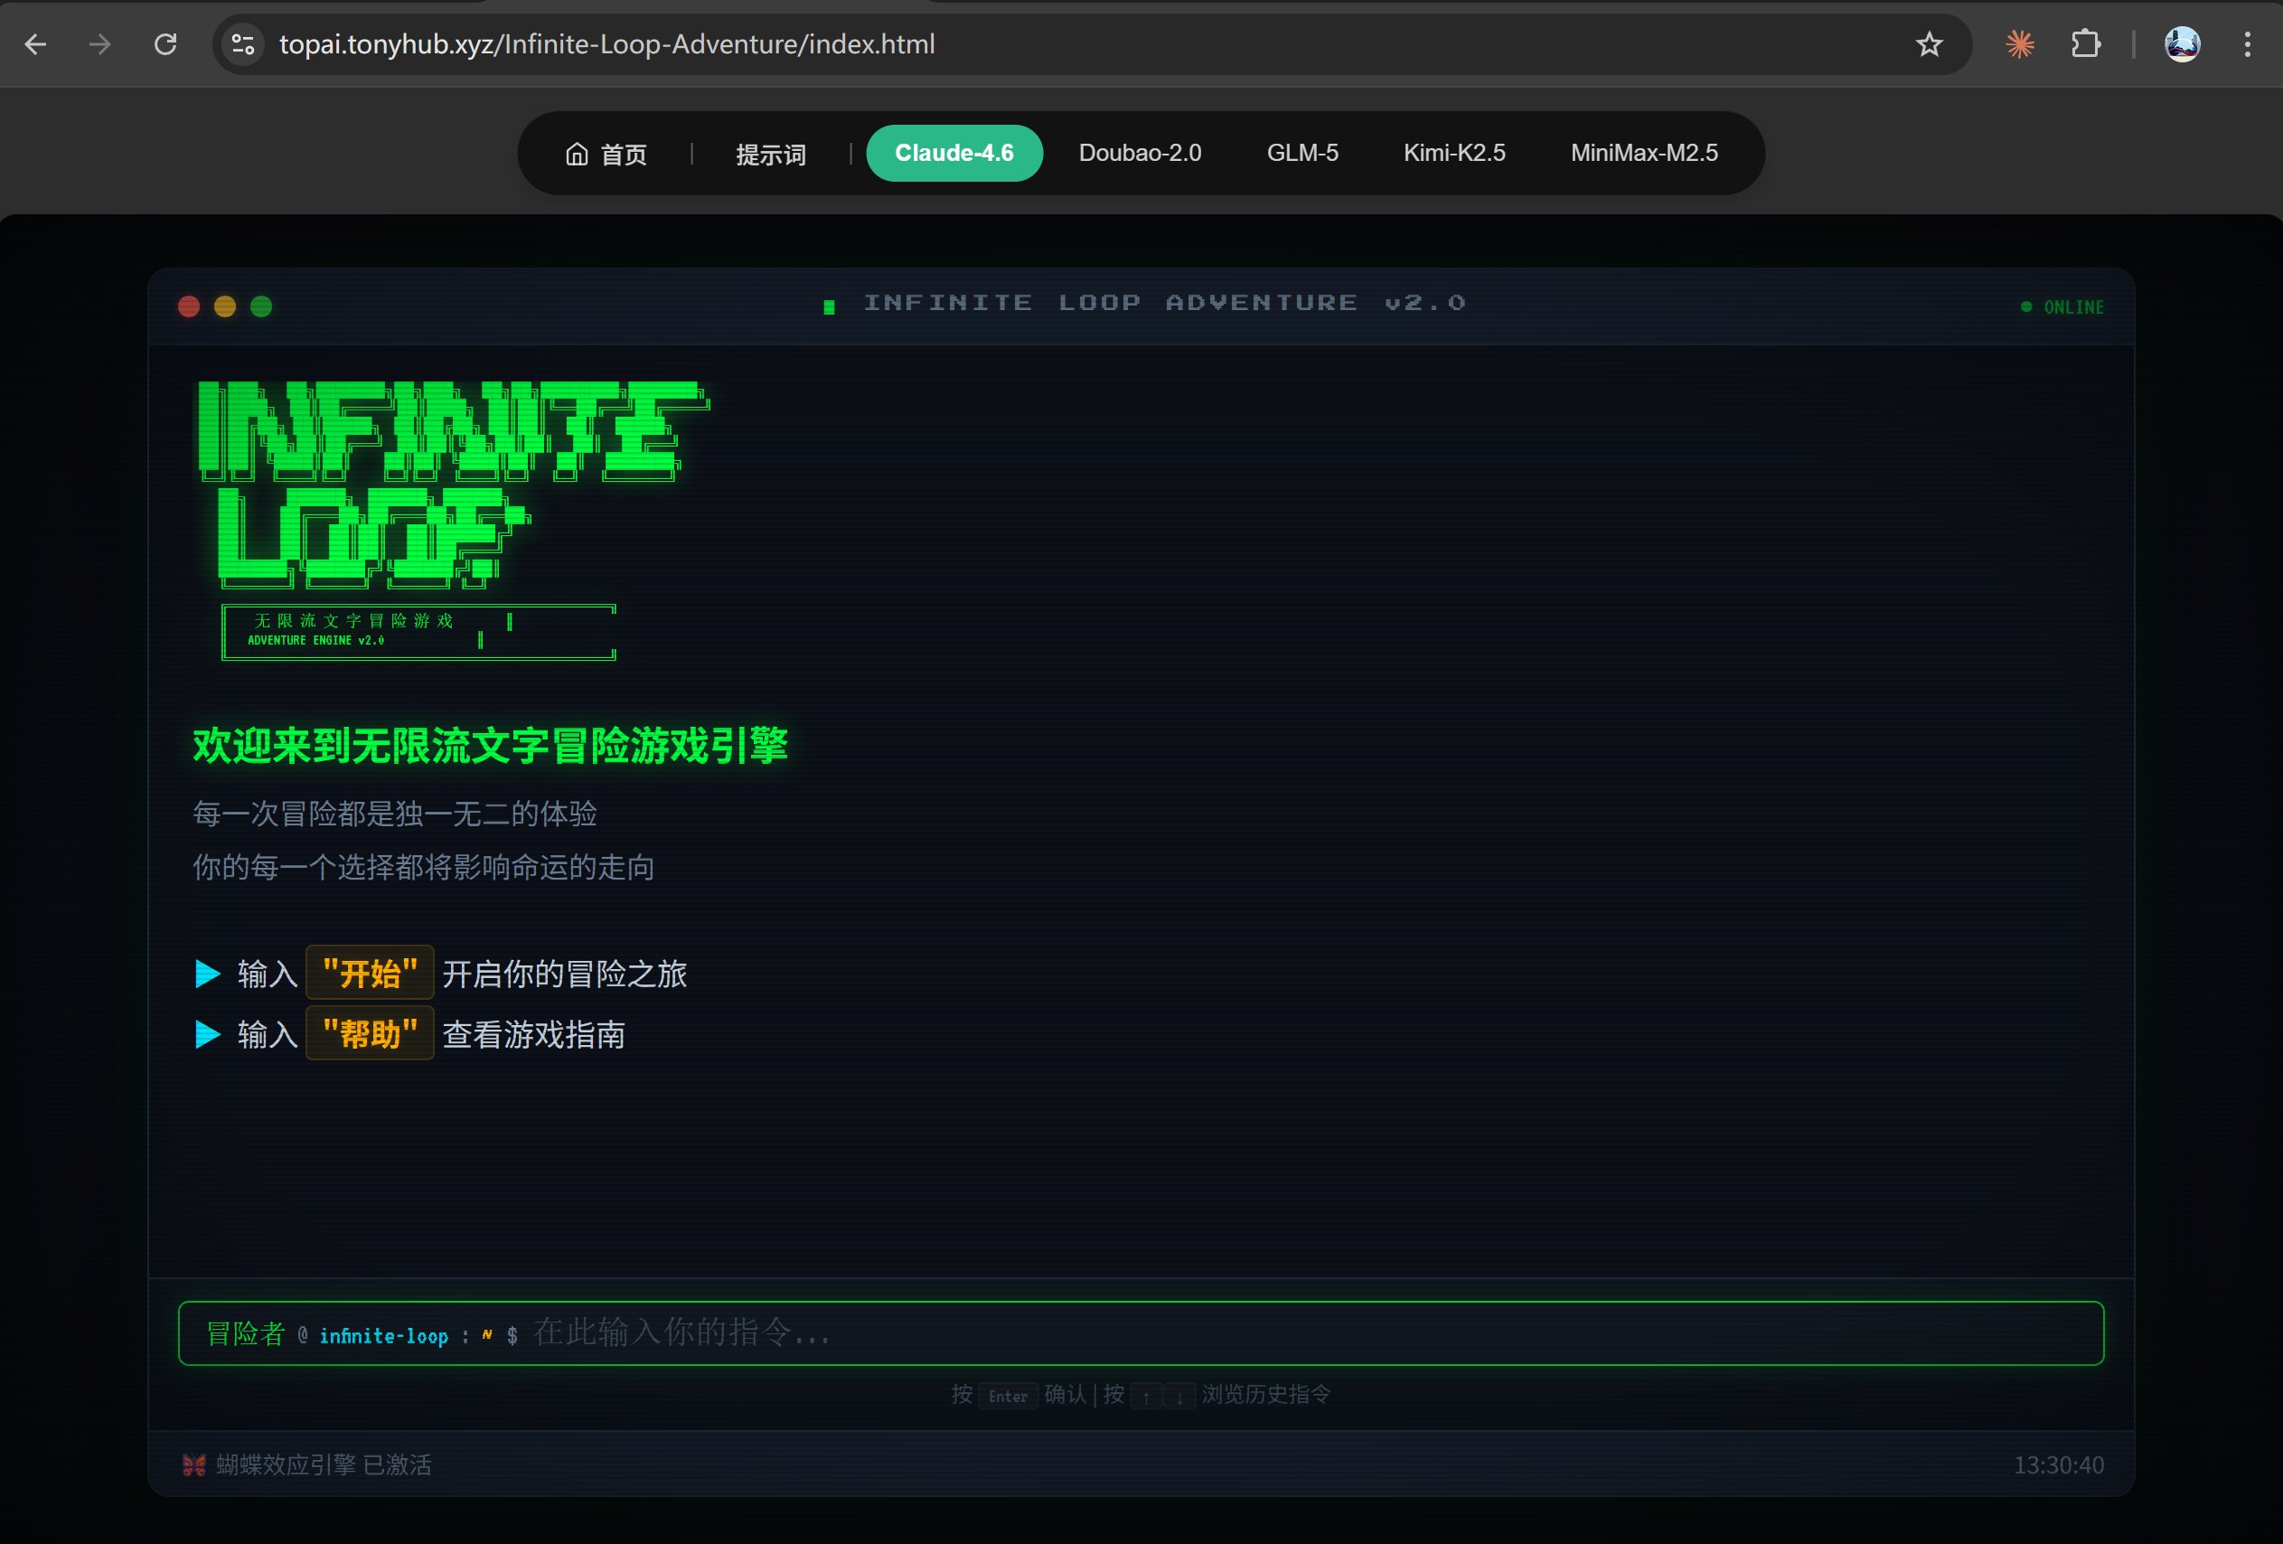2283x1544 pixels.
Task: Open the Chrome profile avatar
Action: pos(2182,44)
